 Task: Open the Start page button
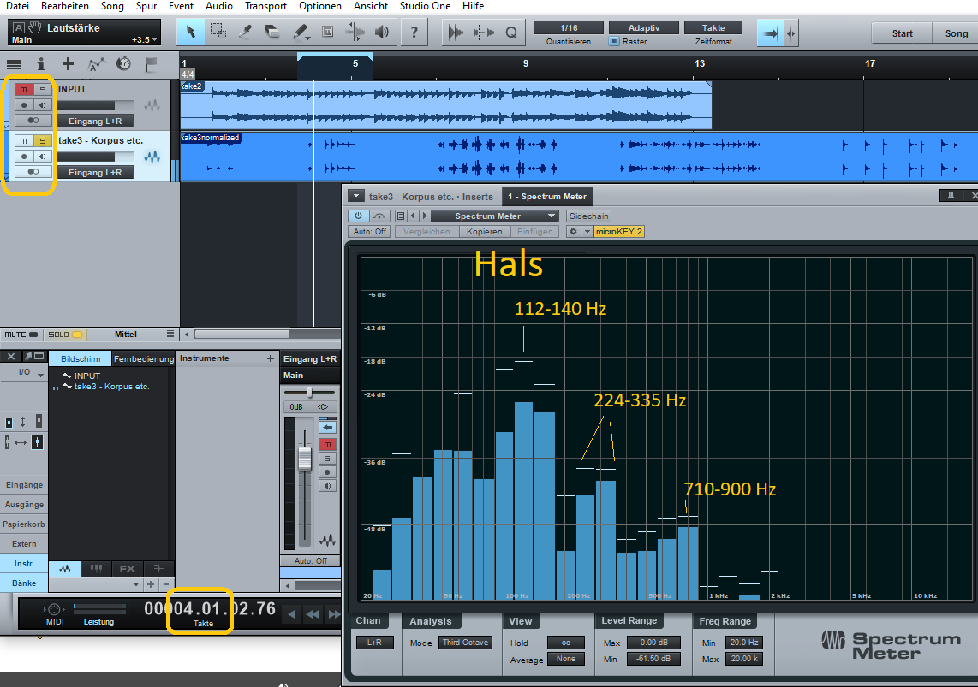point(902,33)
